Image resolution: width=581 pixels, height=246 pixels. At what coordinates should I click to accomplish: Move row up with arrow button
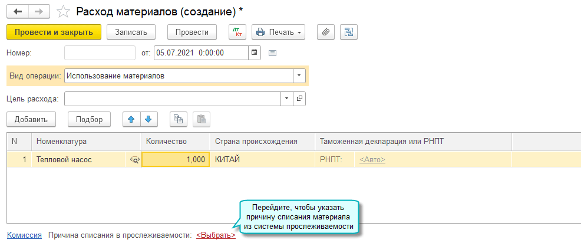pyautogui.click(x=131, y=119)
